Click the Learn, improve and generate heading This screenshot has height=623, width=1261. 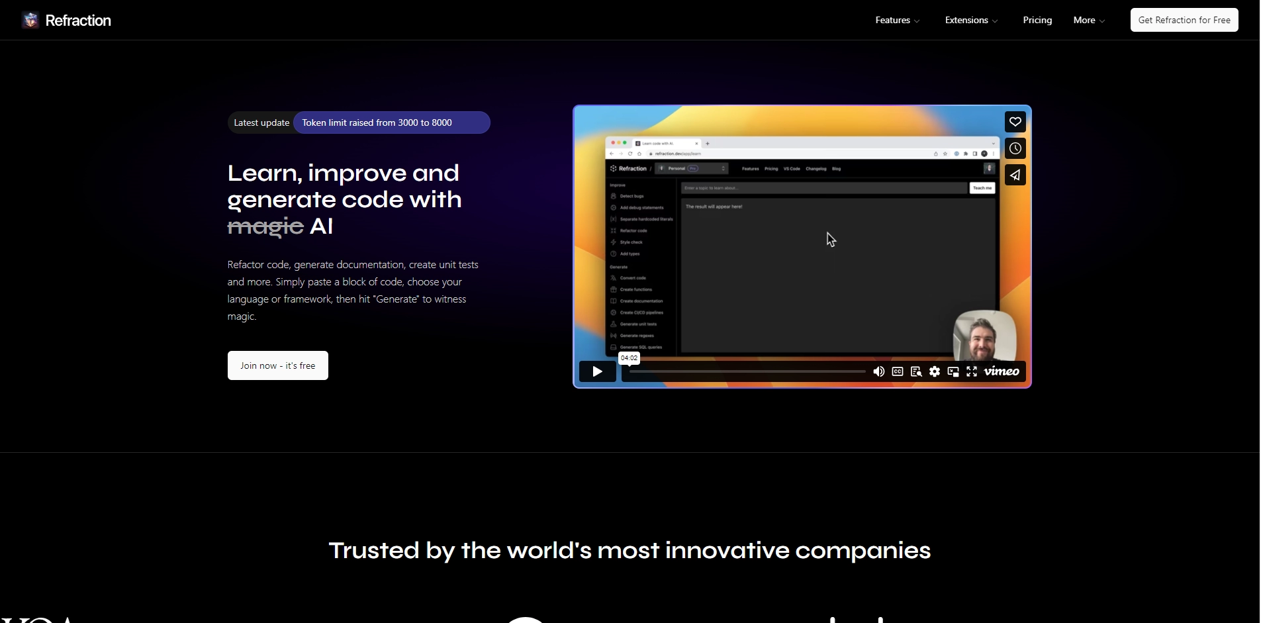(345, 199)
